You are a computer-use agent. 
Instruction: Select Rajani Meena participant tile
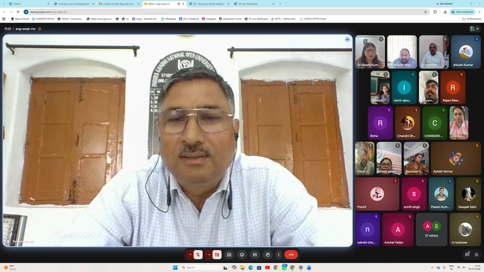[453, 87]
